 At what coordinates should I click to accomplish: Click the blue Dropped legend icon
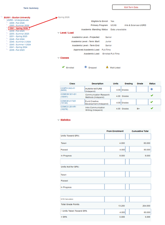[86, 67]
